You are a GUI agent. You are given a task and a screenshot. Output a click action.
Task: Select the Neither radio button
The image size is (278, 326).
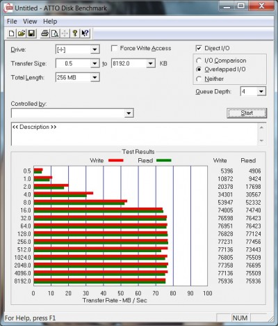click(199, 79)
